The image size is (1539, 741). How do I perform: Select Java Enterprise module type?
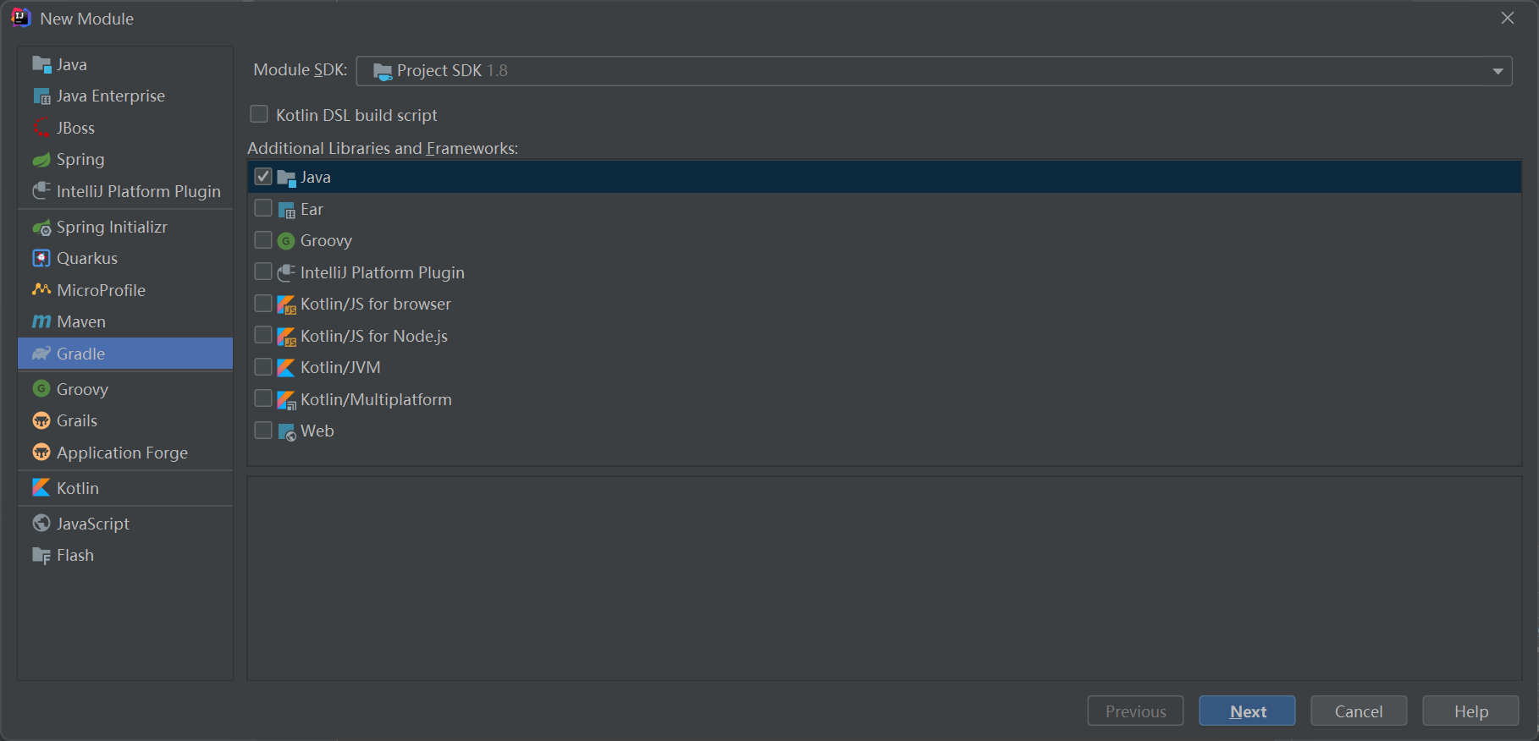125,96
